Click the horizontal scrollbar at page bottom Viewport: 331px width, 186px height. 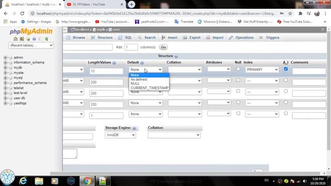(186, 174)
